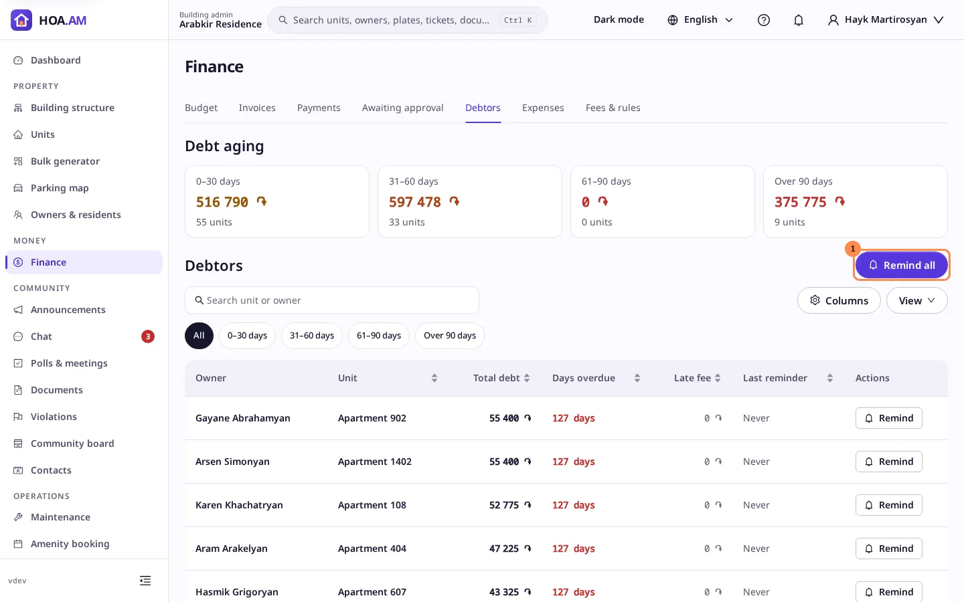The width and height of the screenshot is (964, 602).
Task: Focus the global search bar
Action: coord(408,20)
